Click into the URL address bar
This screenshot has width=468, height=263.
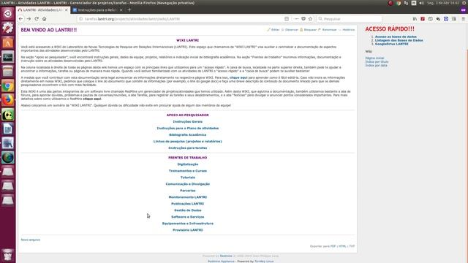[x=182, y=19]
